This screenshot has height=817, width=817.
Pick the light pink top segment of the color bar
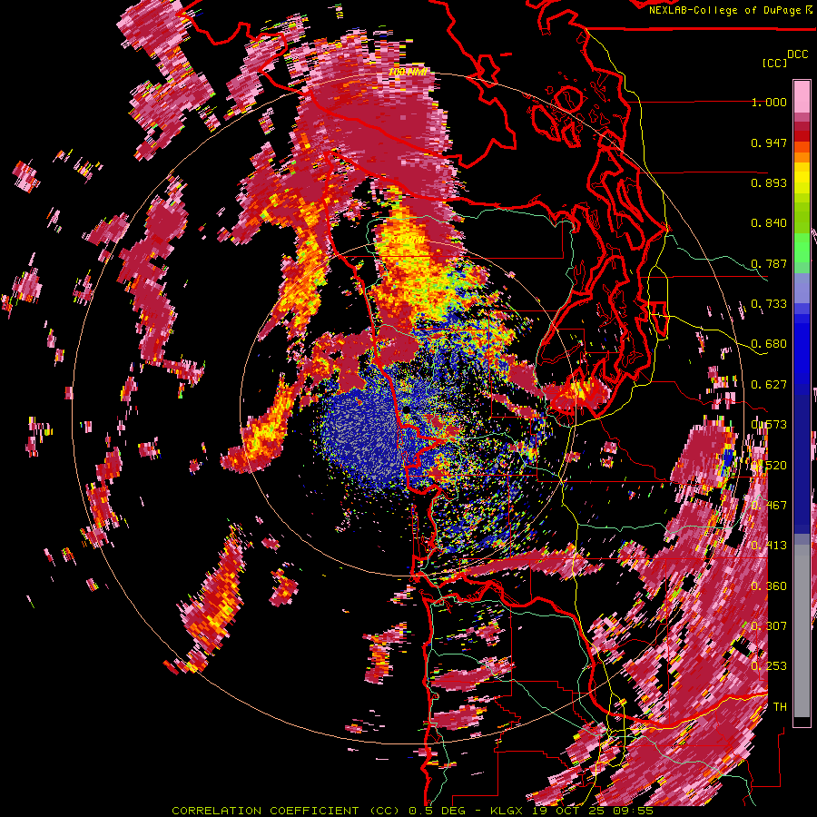pos(802,96)
